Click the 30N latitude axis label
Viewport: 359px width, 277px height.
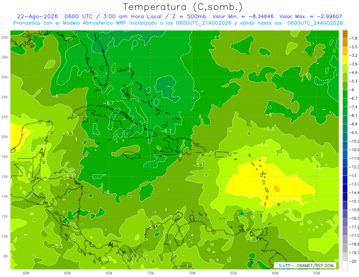coord(5,37)
